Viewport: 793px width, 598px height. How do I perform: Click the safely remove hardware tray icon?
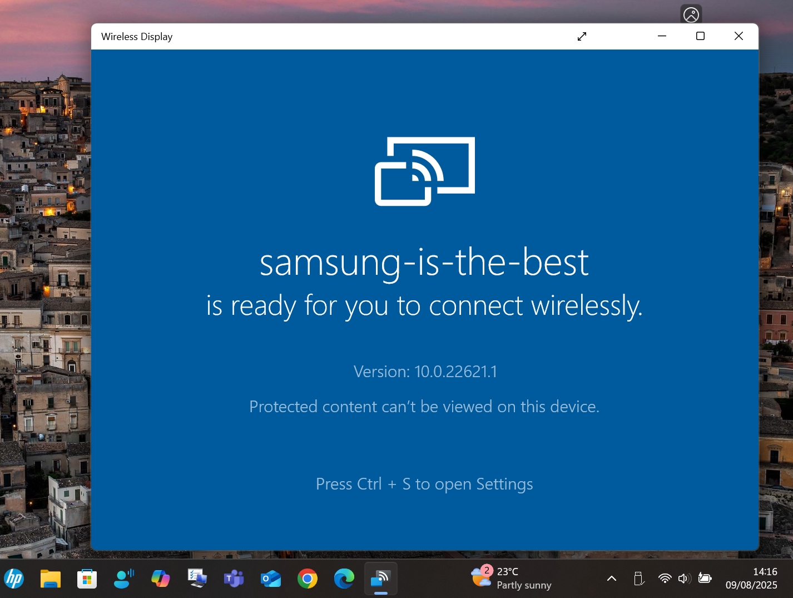tap(638, 579)
